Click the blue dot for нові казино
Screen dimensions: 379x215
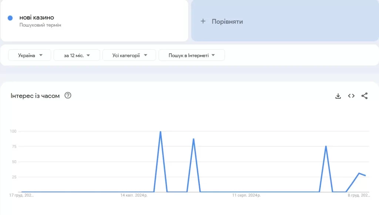[x=10, y=18]
